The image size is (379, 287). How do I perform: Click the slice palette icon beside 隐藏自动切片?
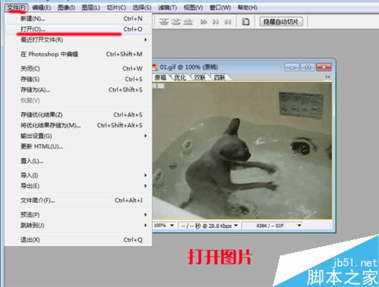[x=246, y=22]
